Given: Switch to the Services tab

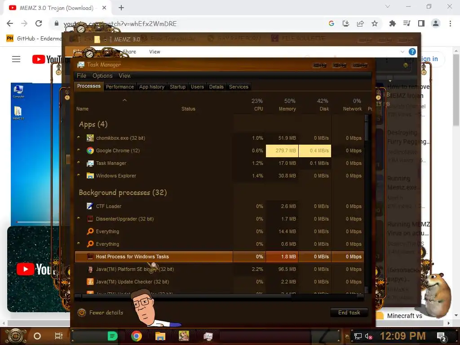Looking at the screenshot, I should click(239, 87).
